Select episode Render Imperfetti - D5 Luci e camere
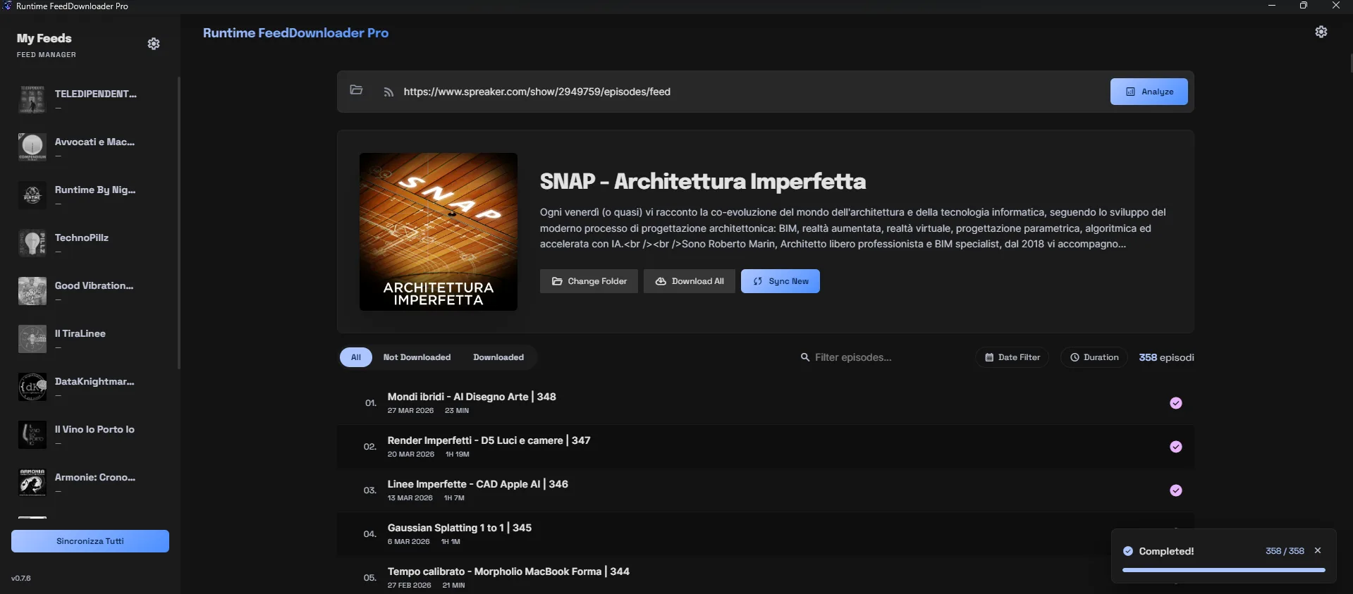This screenshot has width=1353, height=594. coord(766,447)
